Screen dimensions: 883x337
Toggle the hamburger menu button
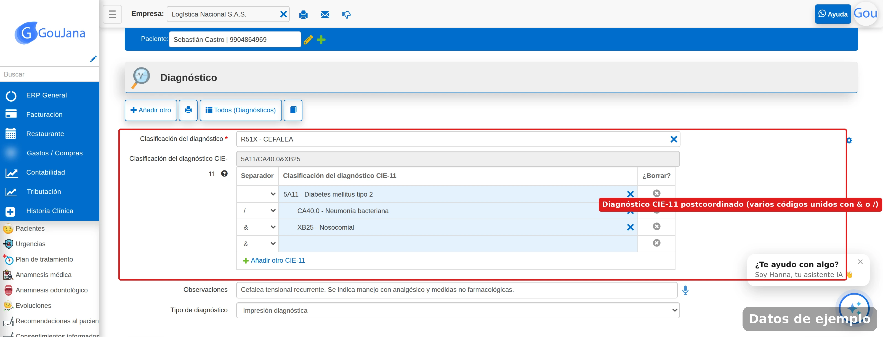112,14
